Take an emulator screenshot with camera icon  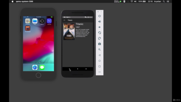click(x=100, y=44)
